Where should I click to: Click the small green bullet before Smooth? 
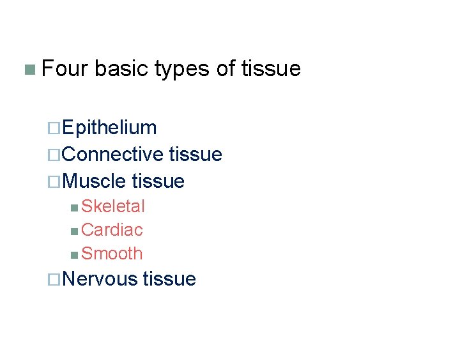pyautogui.click(x=75, y=254)
